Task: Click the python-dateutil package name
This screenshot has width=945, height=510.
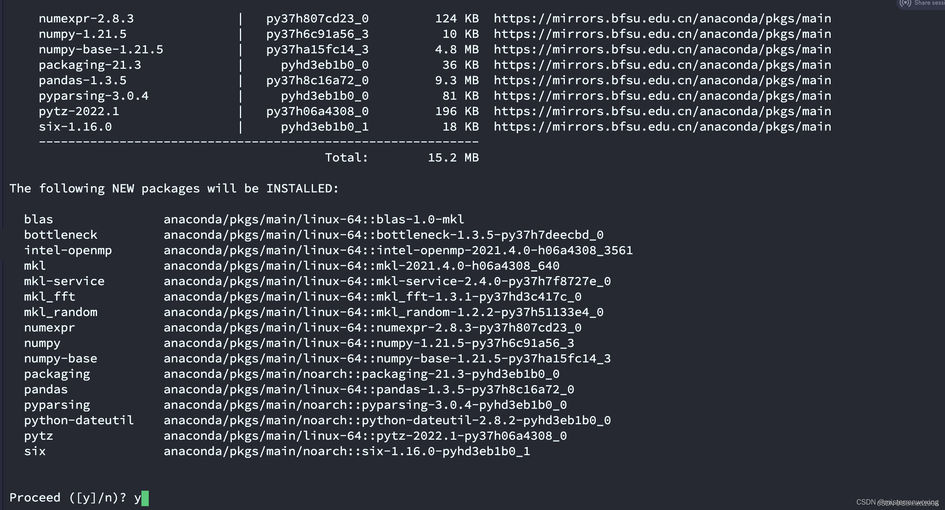Action: pyautogui.click(x=79, y=420)
